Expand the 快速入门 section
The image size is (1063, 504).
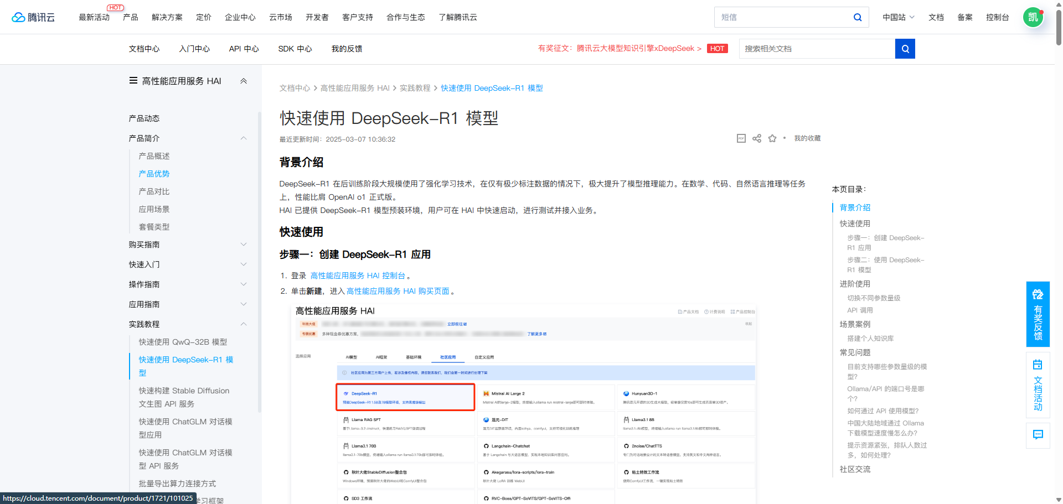(244, 264)
